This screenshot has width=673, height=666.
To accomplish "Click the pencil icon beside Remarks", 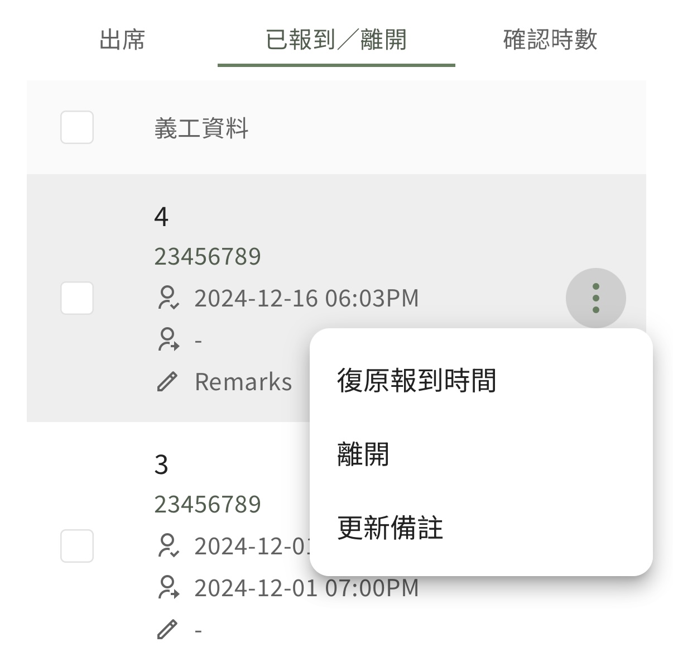I will [167, 382].
